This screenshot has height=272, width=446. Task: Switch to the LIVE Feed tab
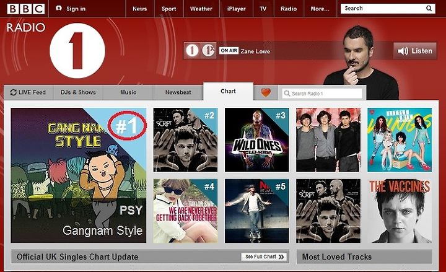pyautogui.click(x=28, y=92)
